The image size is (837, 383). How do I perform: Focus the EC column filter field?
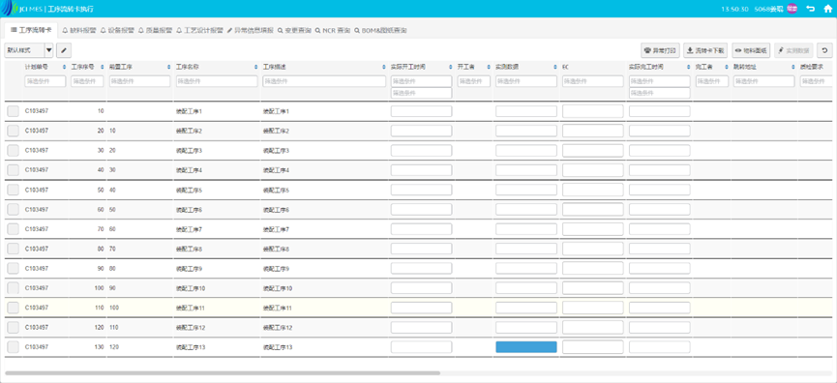[x=592, y=81]
